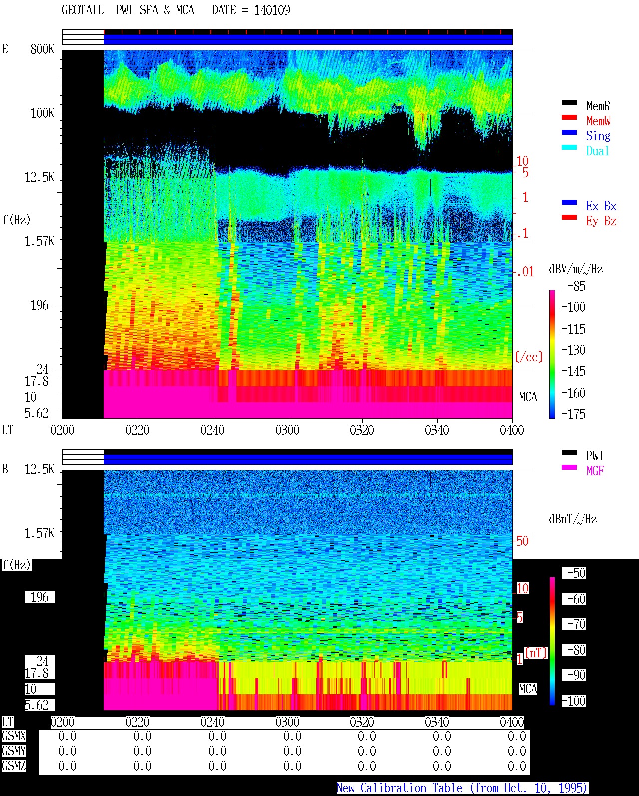The width and height of the screenshot is (639, 796).
Task: Click the MGF legend label
Action: pos(595,471)
